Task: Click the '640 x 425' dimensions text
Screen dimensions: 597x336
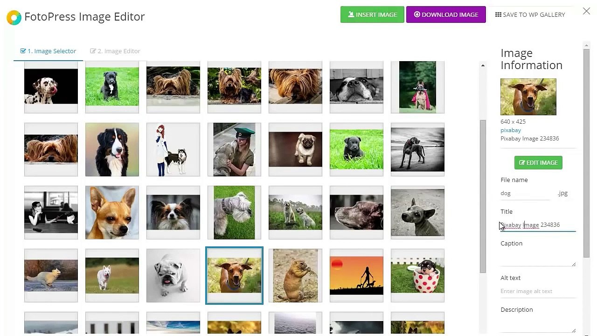Action: 513,122
